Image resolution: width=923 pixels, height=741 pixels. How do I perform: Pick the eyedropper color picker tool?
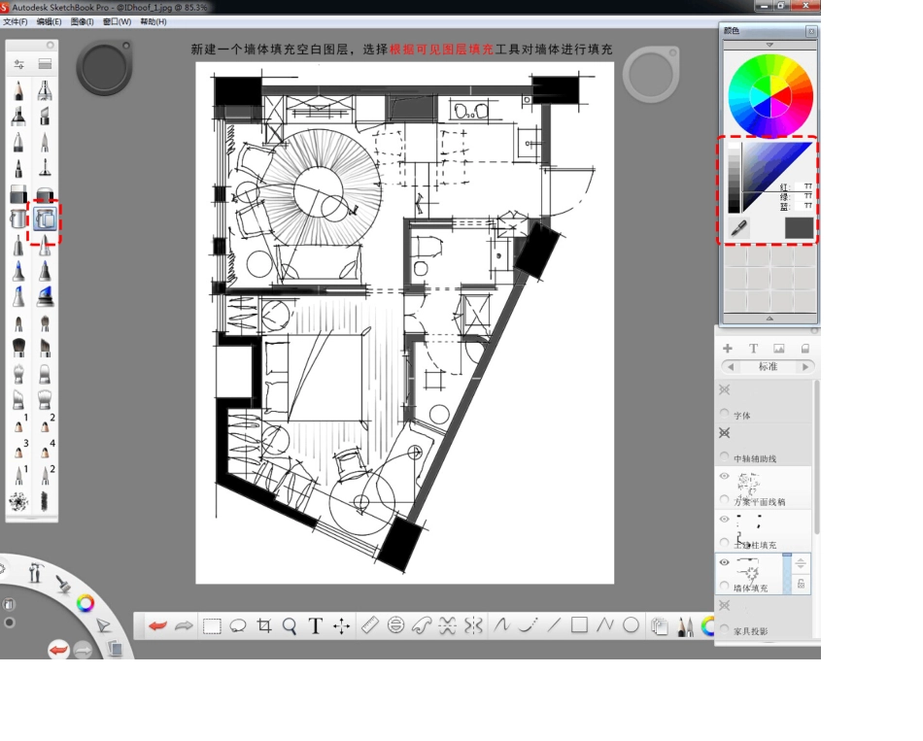pos(738,228)
